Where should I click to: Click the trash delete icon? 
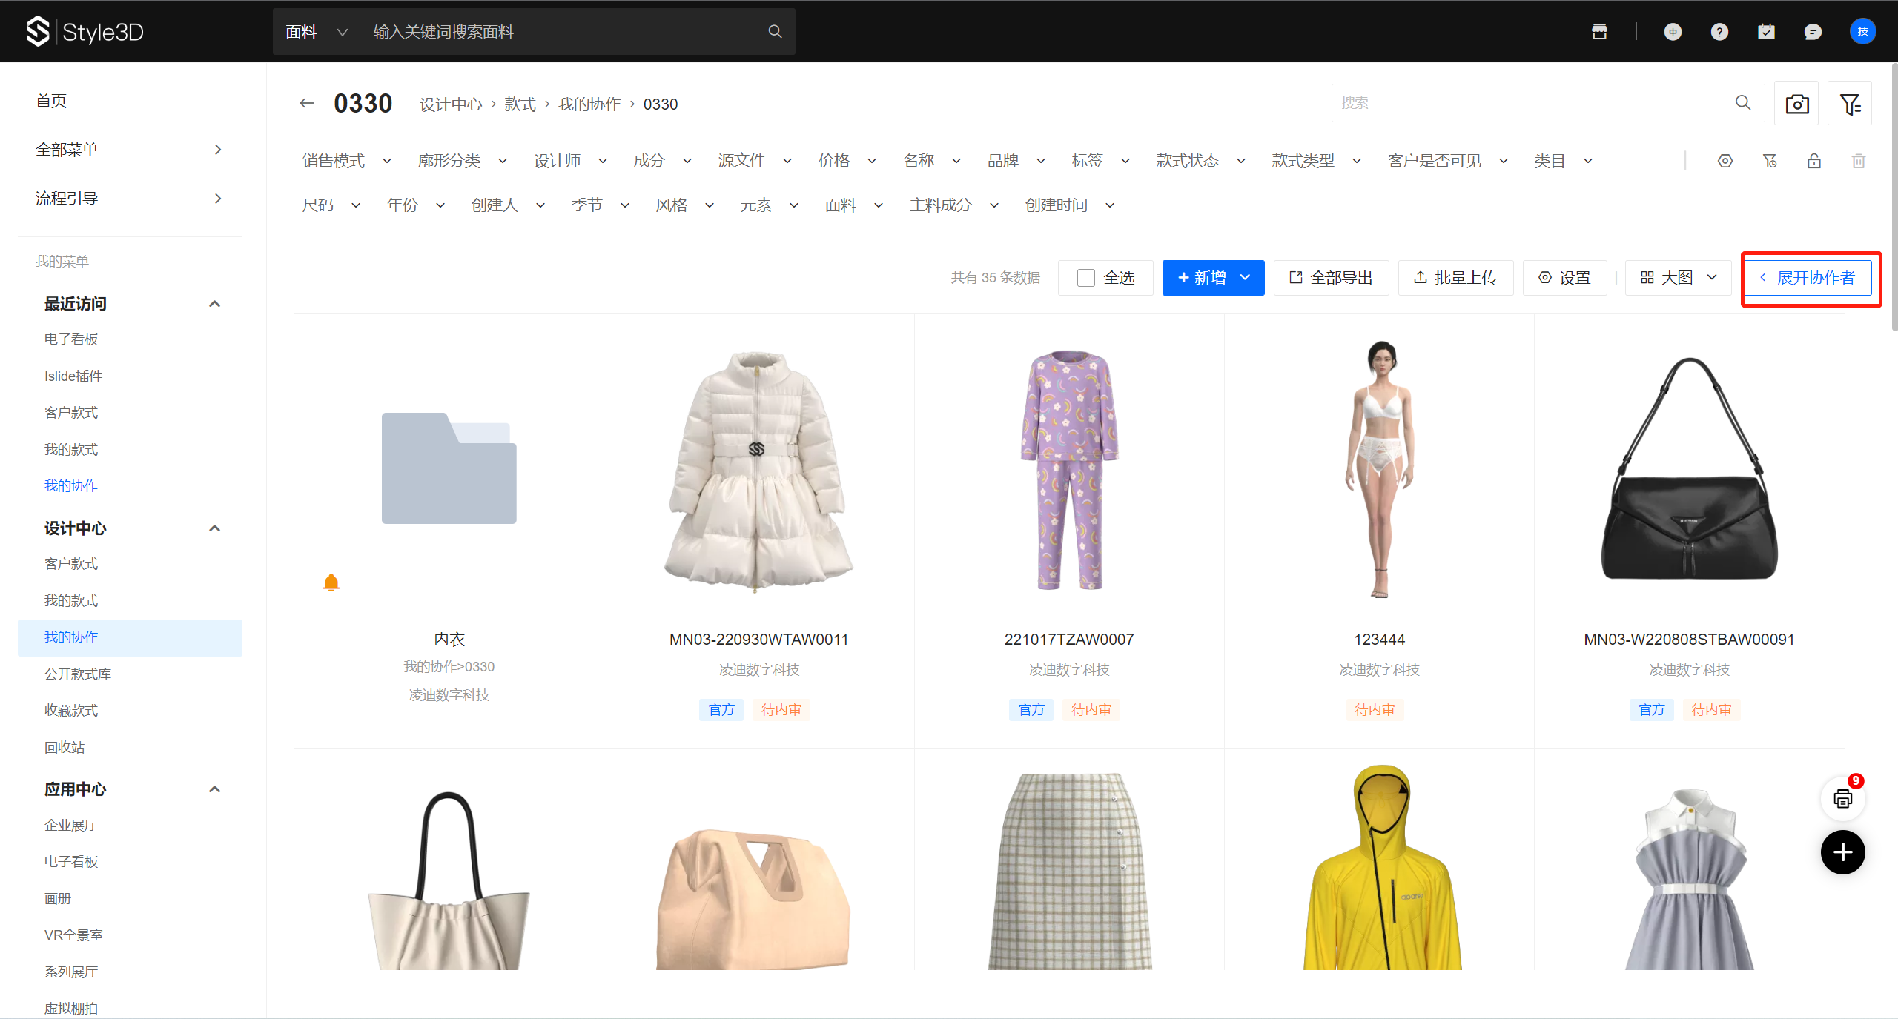click(1858, 161)
